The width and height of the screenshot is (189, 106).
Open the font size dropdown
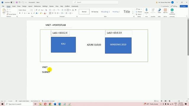coord(35,10)
